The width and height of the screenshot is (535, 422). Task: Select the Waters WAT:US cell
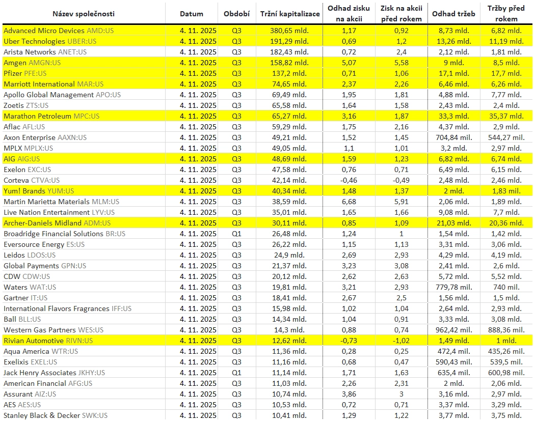pyautogui.click(x=30, y=287)
